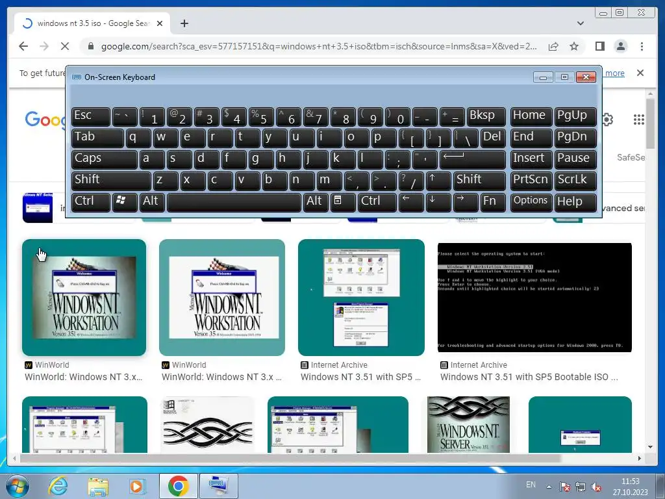Open Windows Start menu orb
This screenshot has height=499, width=665.
point(18,486)
